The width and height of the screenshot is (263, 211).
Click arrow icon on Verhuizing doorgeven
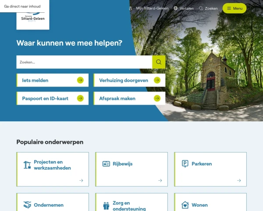click(x=157, y=80)
